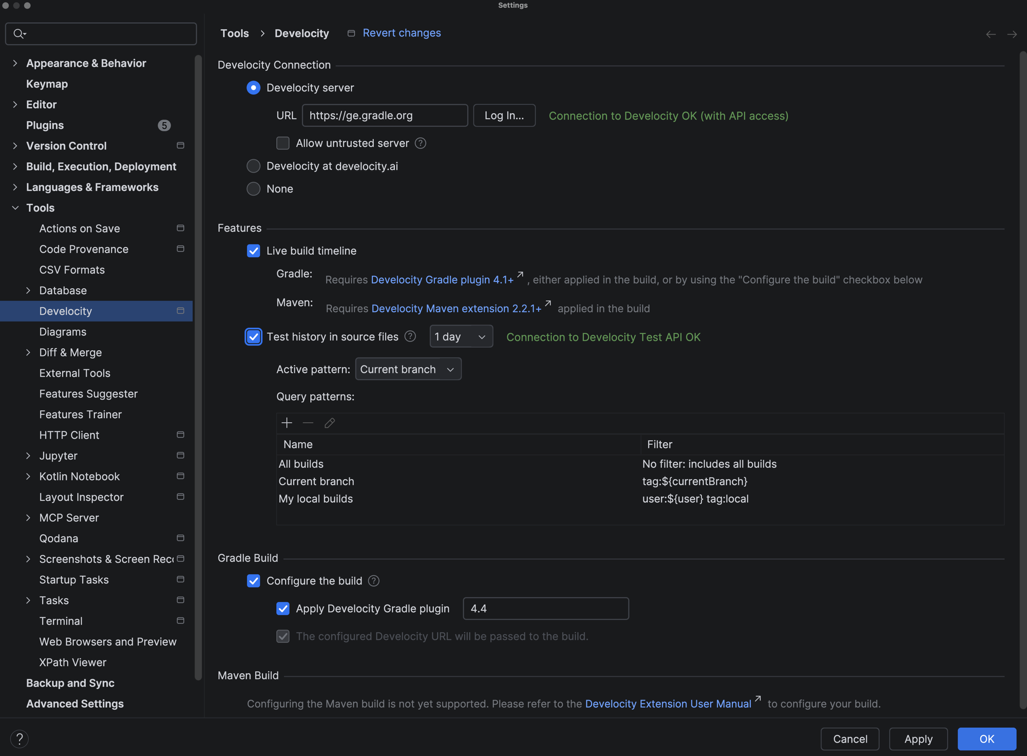Open the Active pattern Current branch dropdown

point(408,369)
